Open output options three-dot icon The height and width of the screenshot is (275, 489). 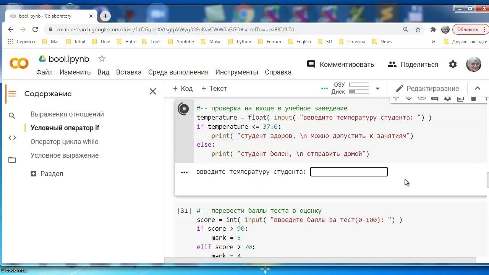pyautogui.click(x=184, y=172)
